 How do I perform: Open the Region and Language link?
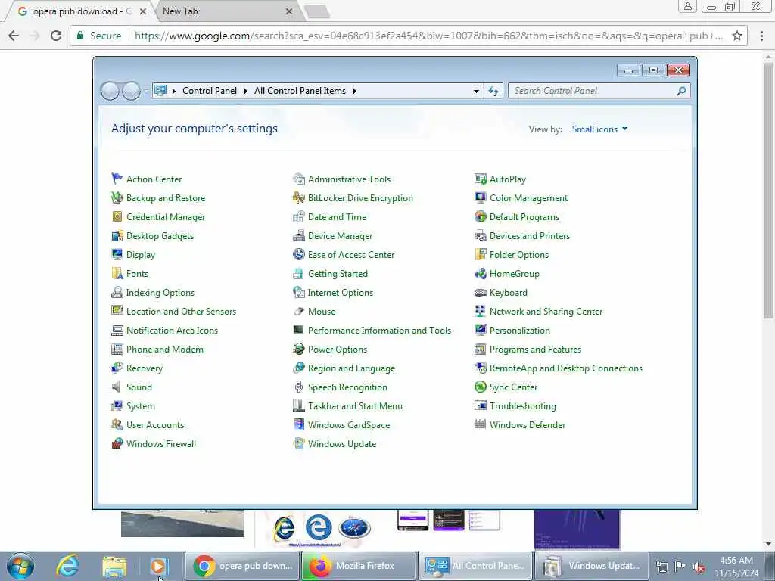pyautogui.click(x=351, y=368)
